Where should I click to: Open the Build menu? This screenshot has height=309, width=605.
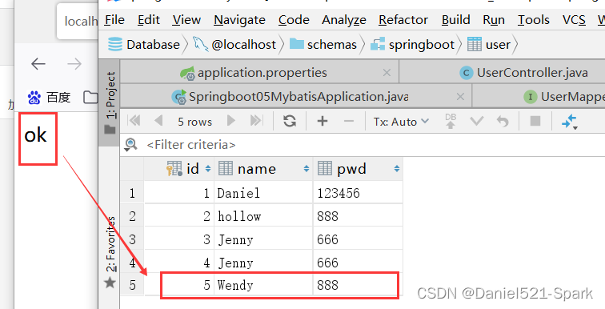[455, 20]
